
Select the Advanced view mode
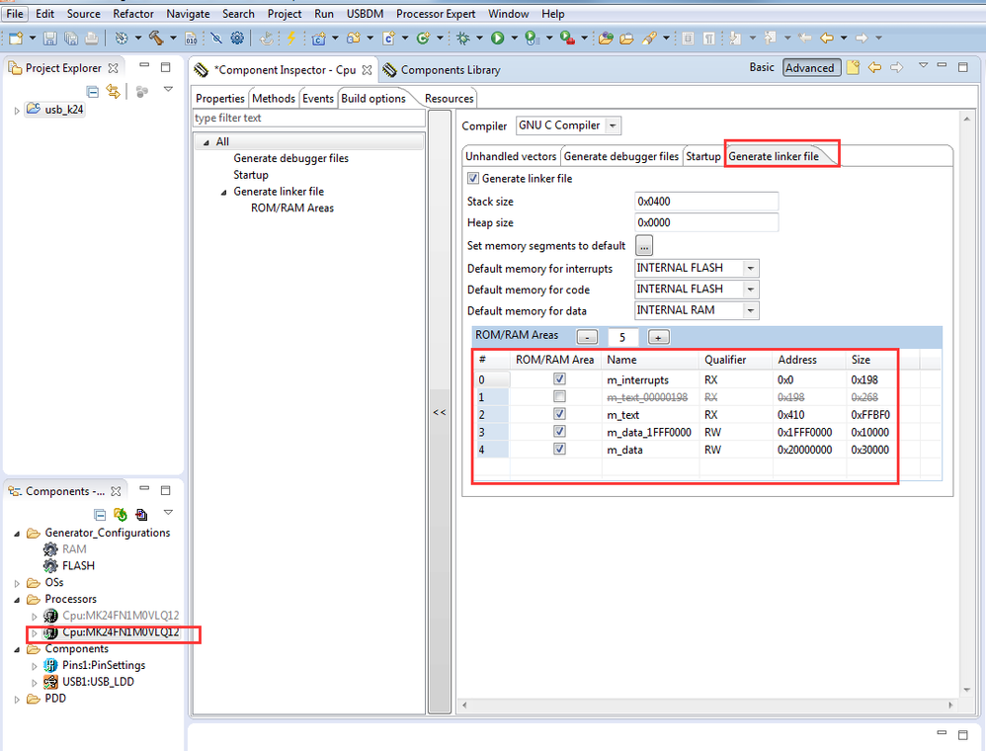811,68
